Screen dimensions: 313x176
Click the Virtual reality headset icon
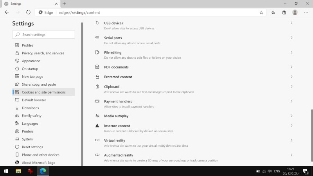[97, 140]
